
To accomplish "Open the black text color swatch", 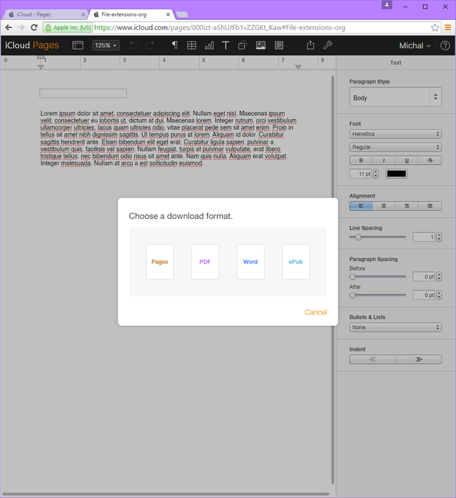I will (396, 174).
